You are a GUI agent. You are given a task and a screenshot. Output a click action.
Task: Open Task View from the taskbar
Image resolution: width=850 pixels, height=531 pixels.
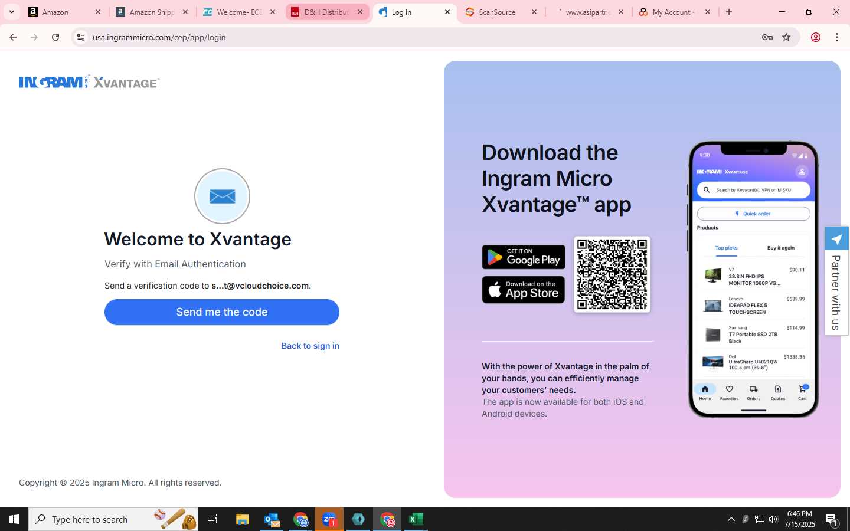[x=212, y=519]
